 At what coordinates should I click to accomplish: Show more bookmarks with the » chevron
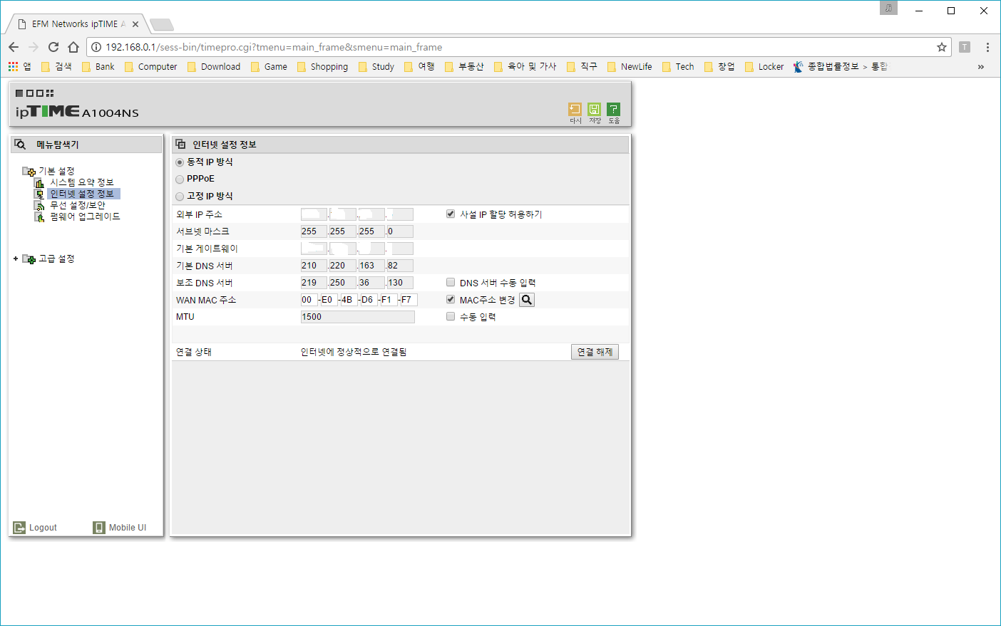point(981,67)
